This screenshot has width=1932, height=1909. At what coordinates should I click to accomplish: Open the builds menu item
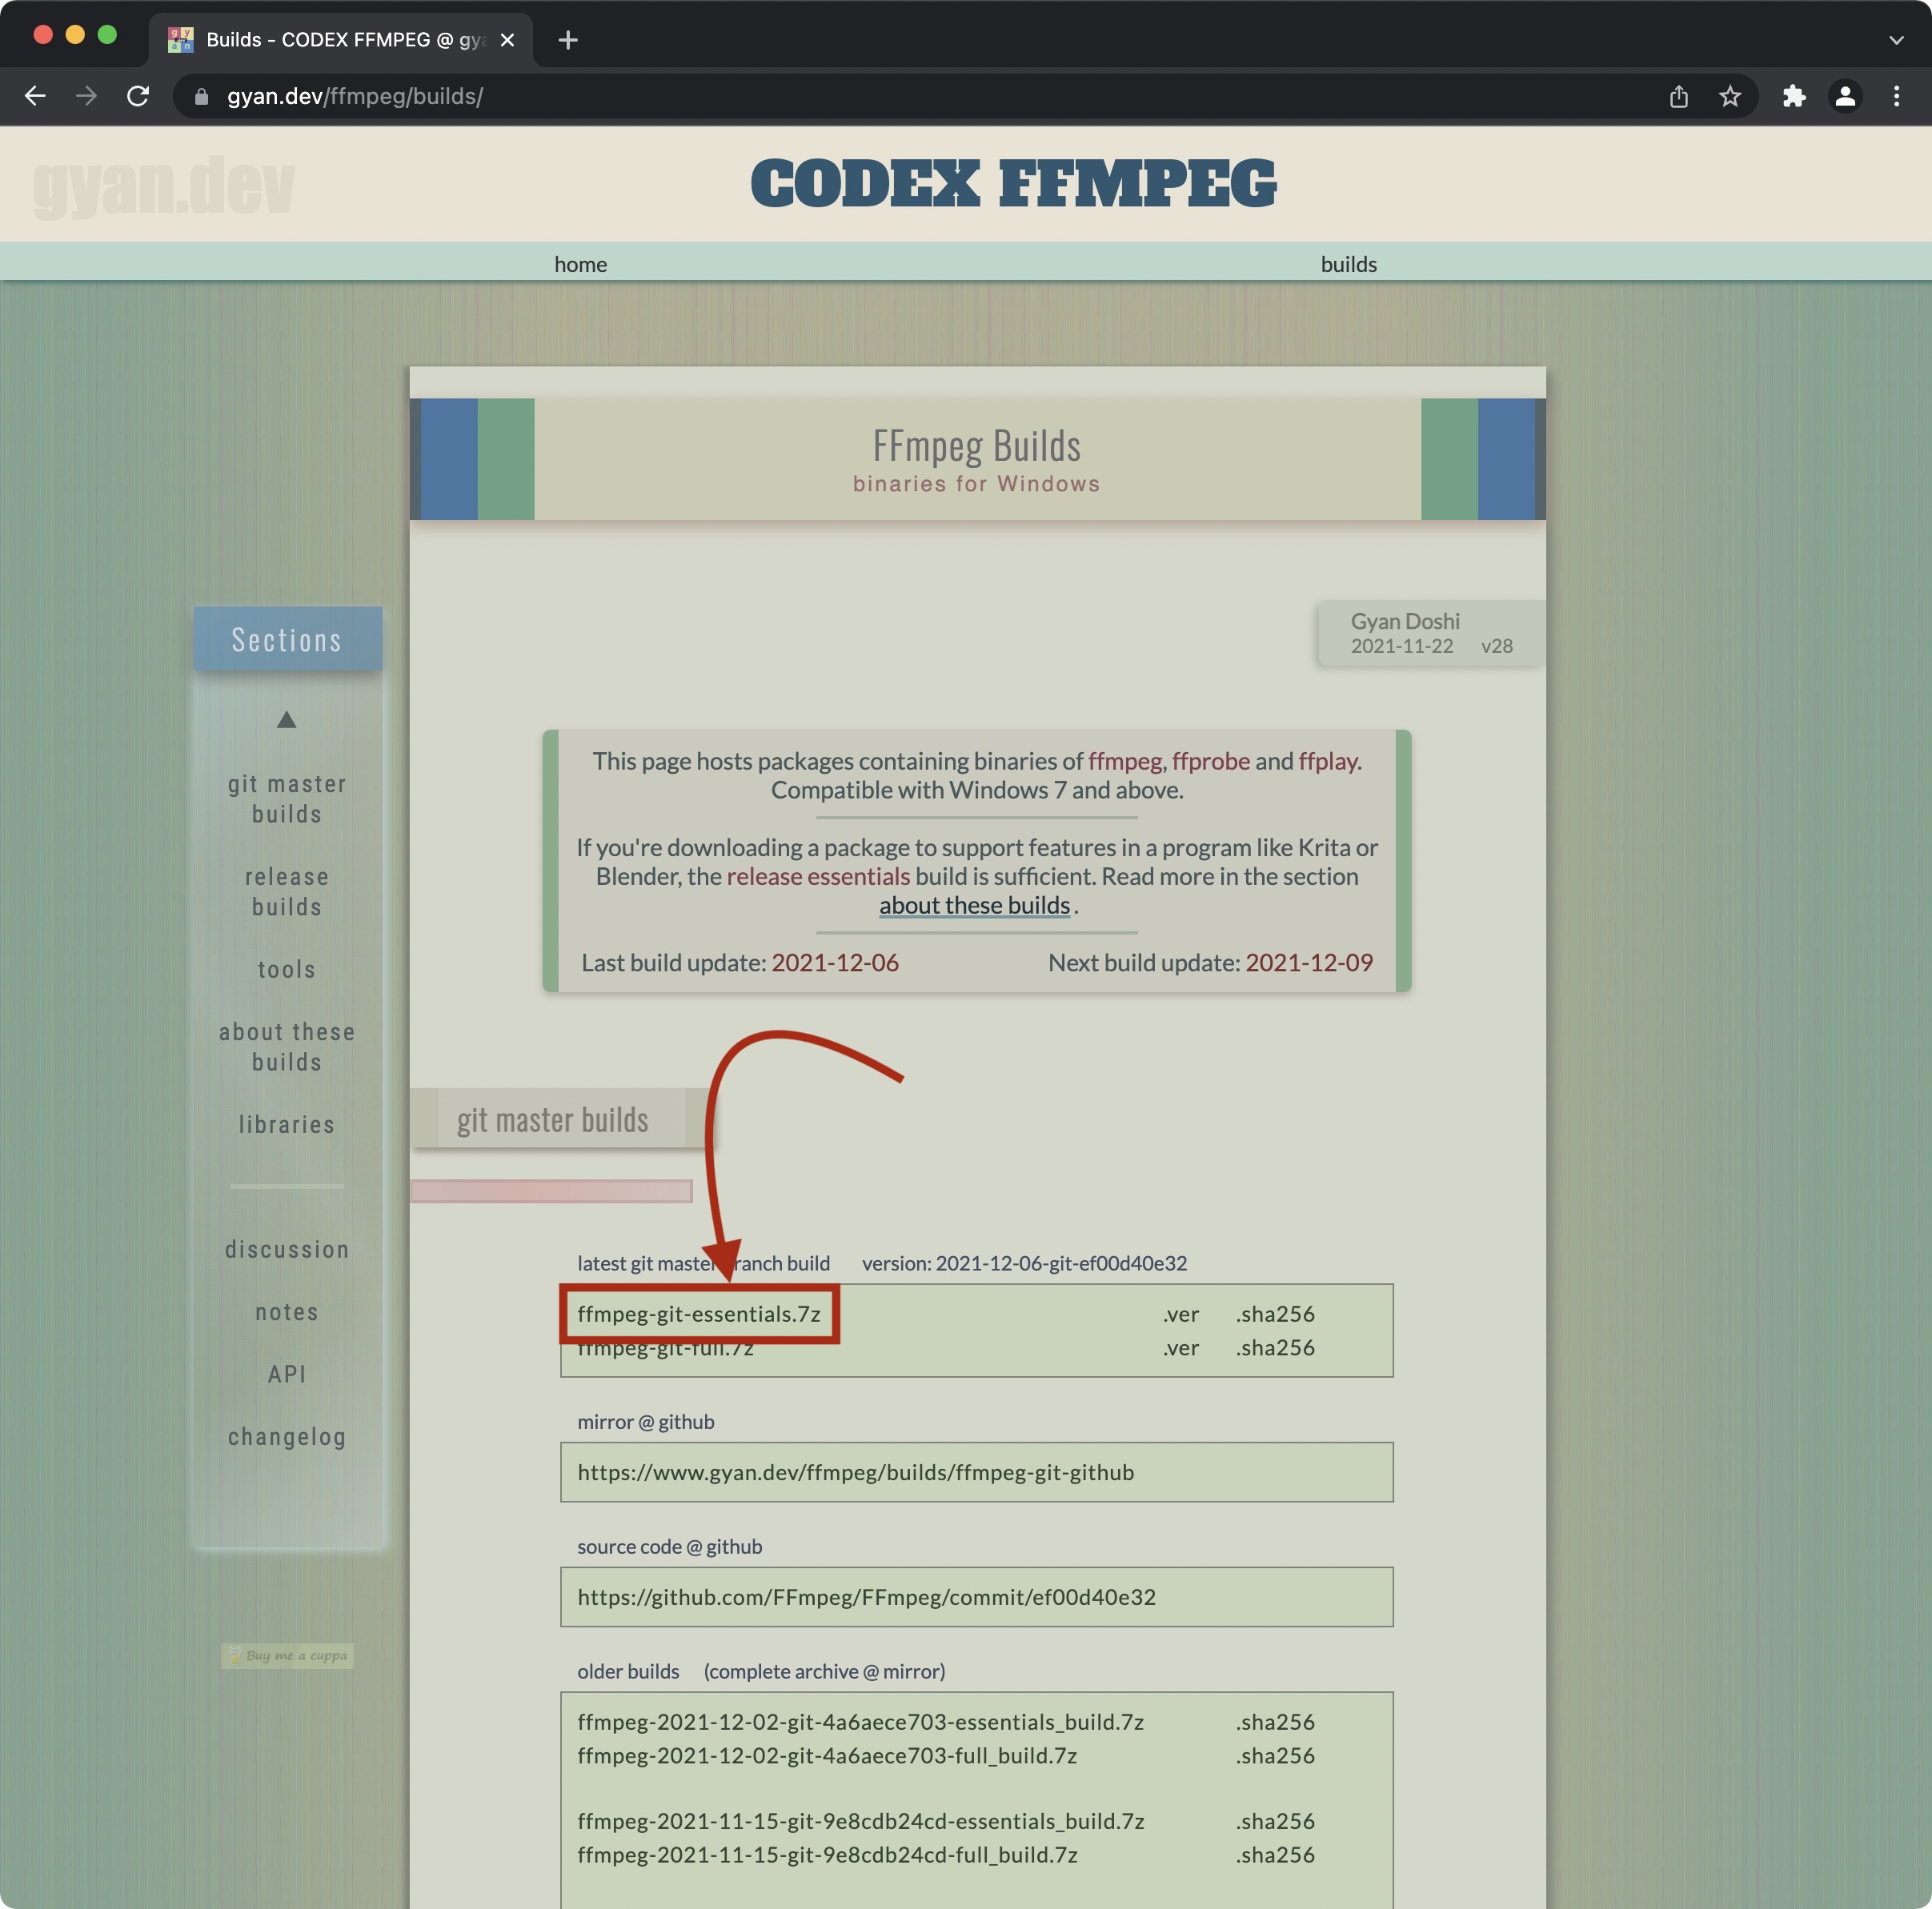point(1348,264)
